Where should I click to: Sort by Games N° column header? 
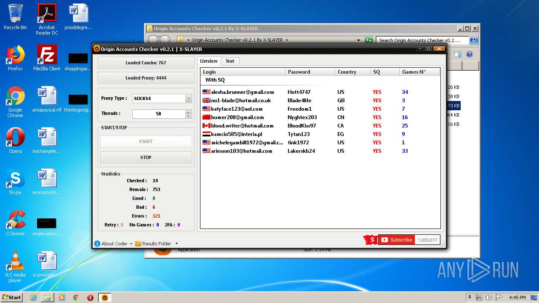[x=419, y=72]
